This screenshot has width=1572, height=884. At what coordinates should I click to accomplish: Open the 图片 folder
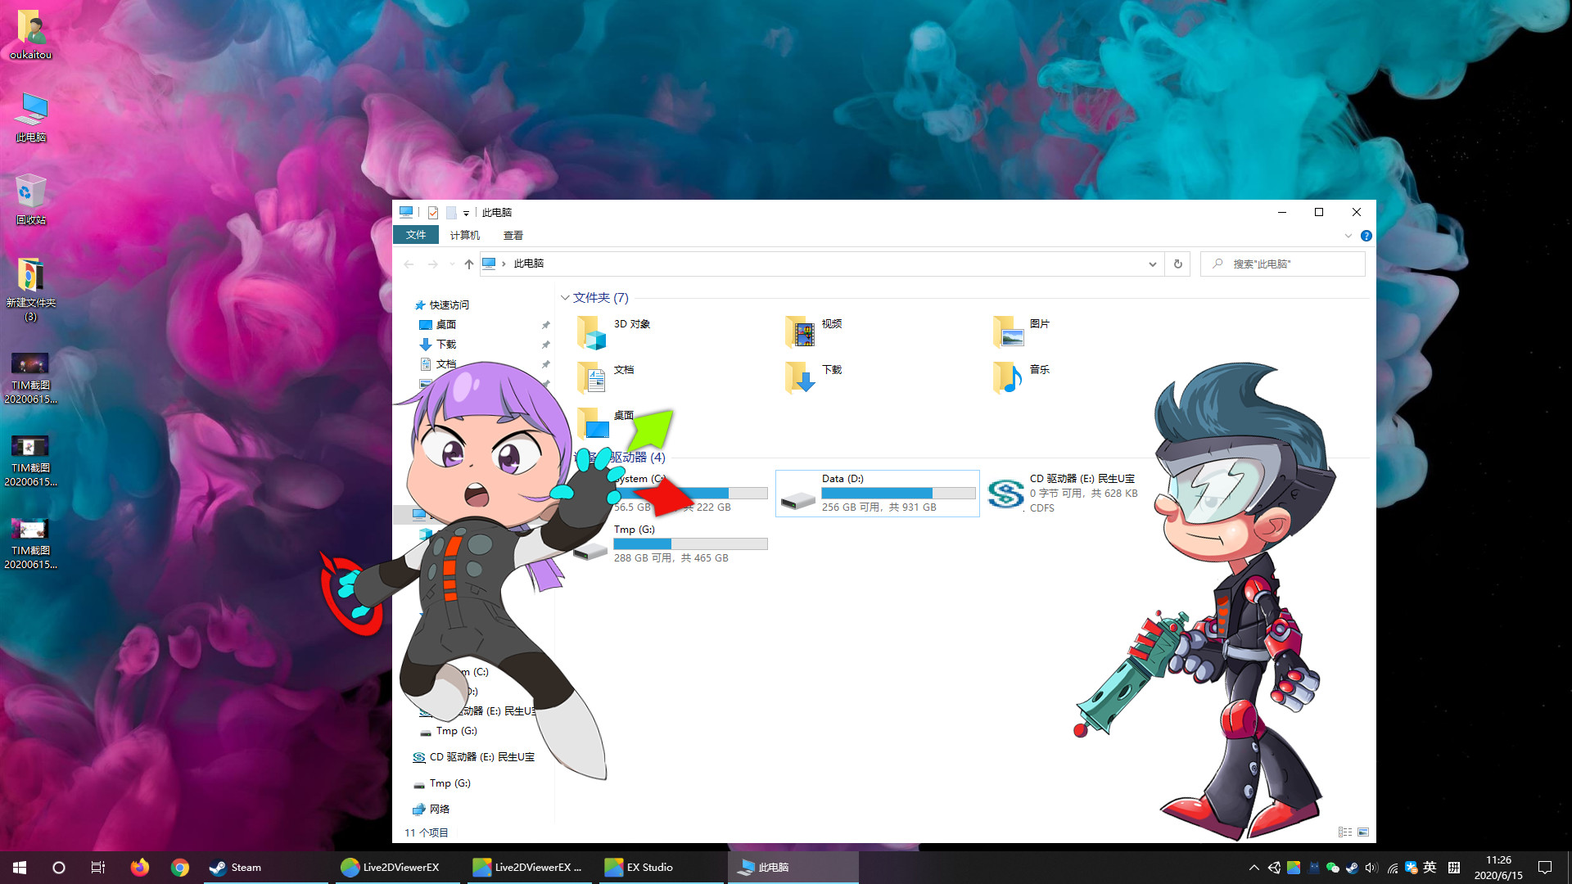point(1040,323)
